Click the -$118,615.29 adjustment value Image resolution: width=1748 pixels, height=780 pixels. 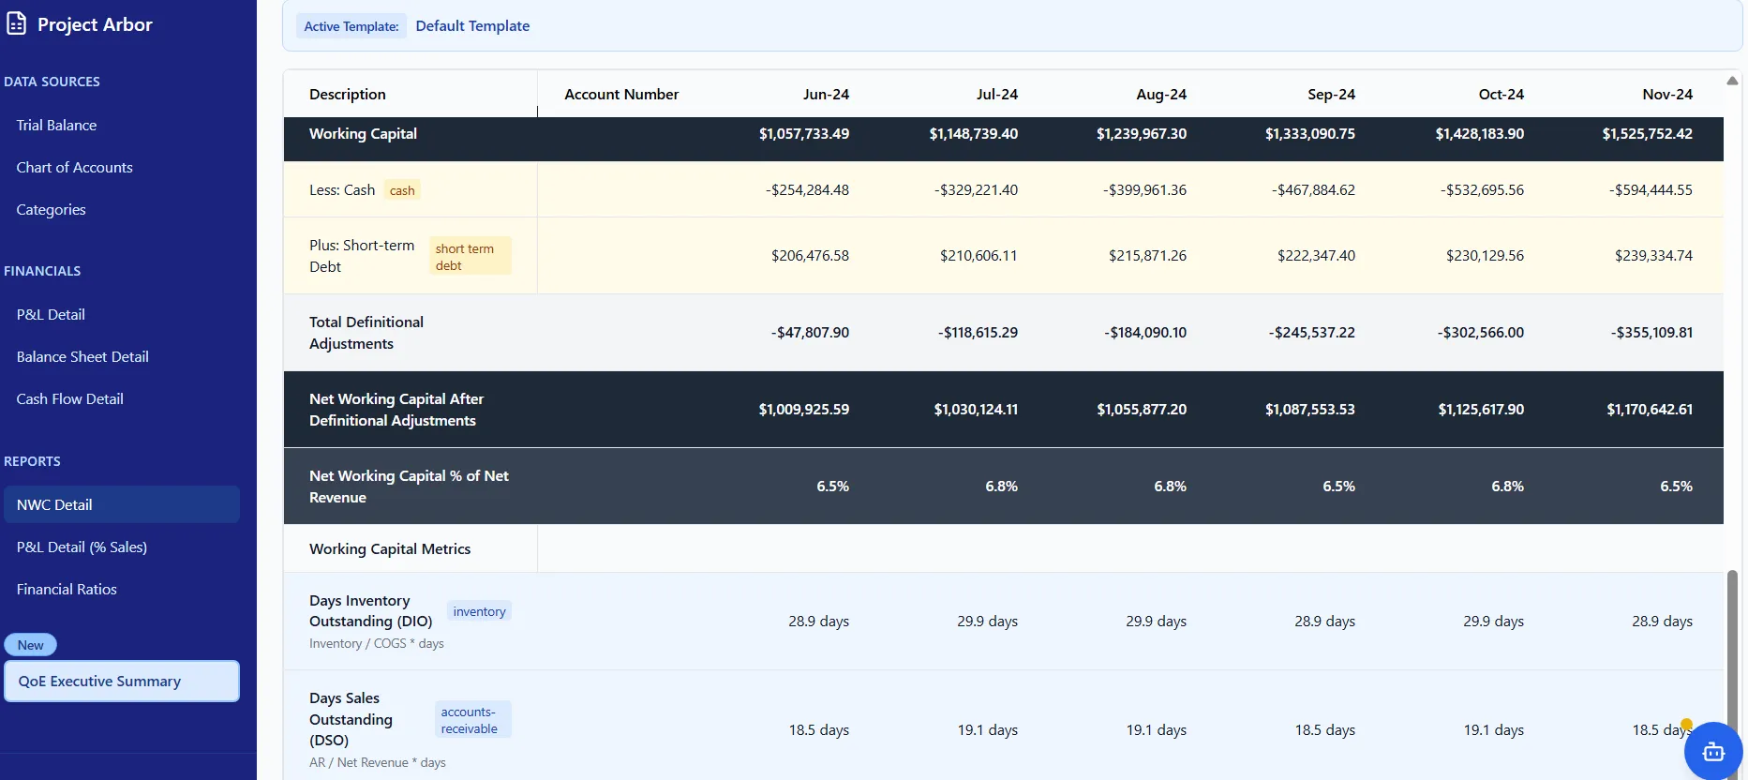[978, 332]
